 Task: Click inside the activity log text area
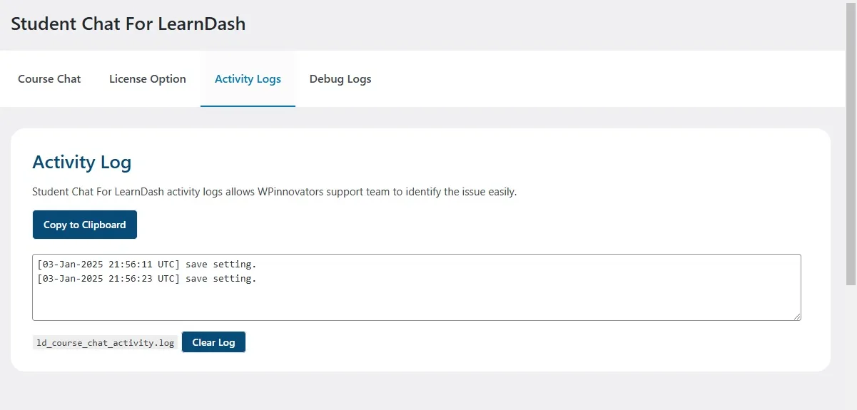417,287
